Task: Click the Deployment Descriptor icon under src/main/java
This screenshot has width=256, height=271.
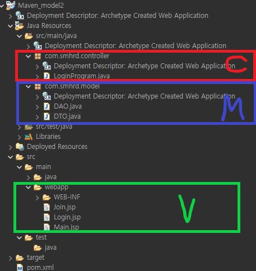Action: click(38, 46)
